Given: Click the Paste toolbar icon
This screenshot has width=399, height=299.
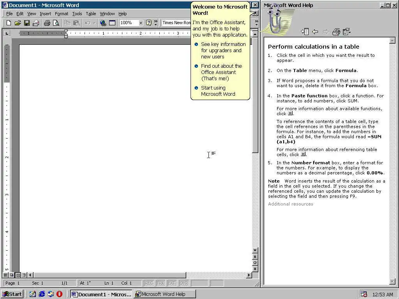Looking at the screenshot, I should click(x=76, y=23).
